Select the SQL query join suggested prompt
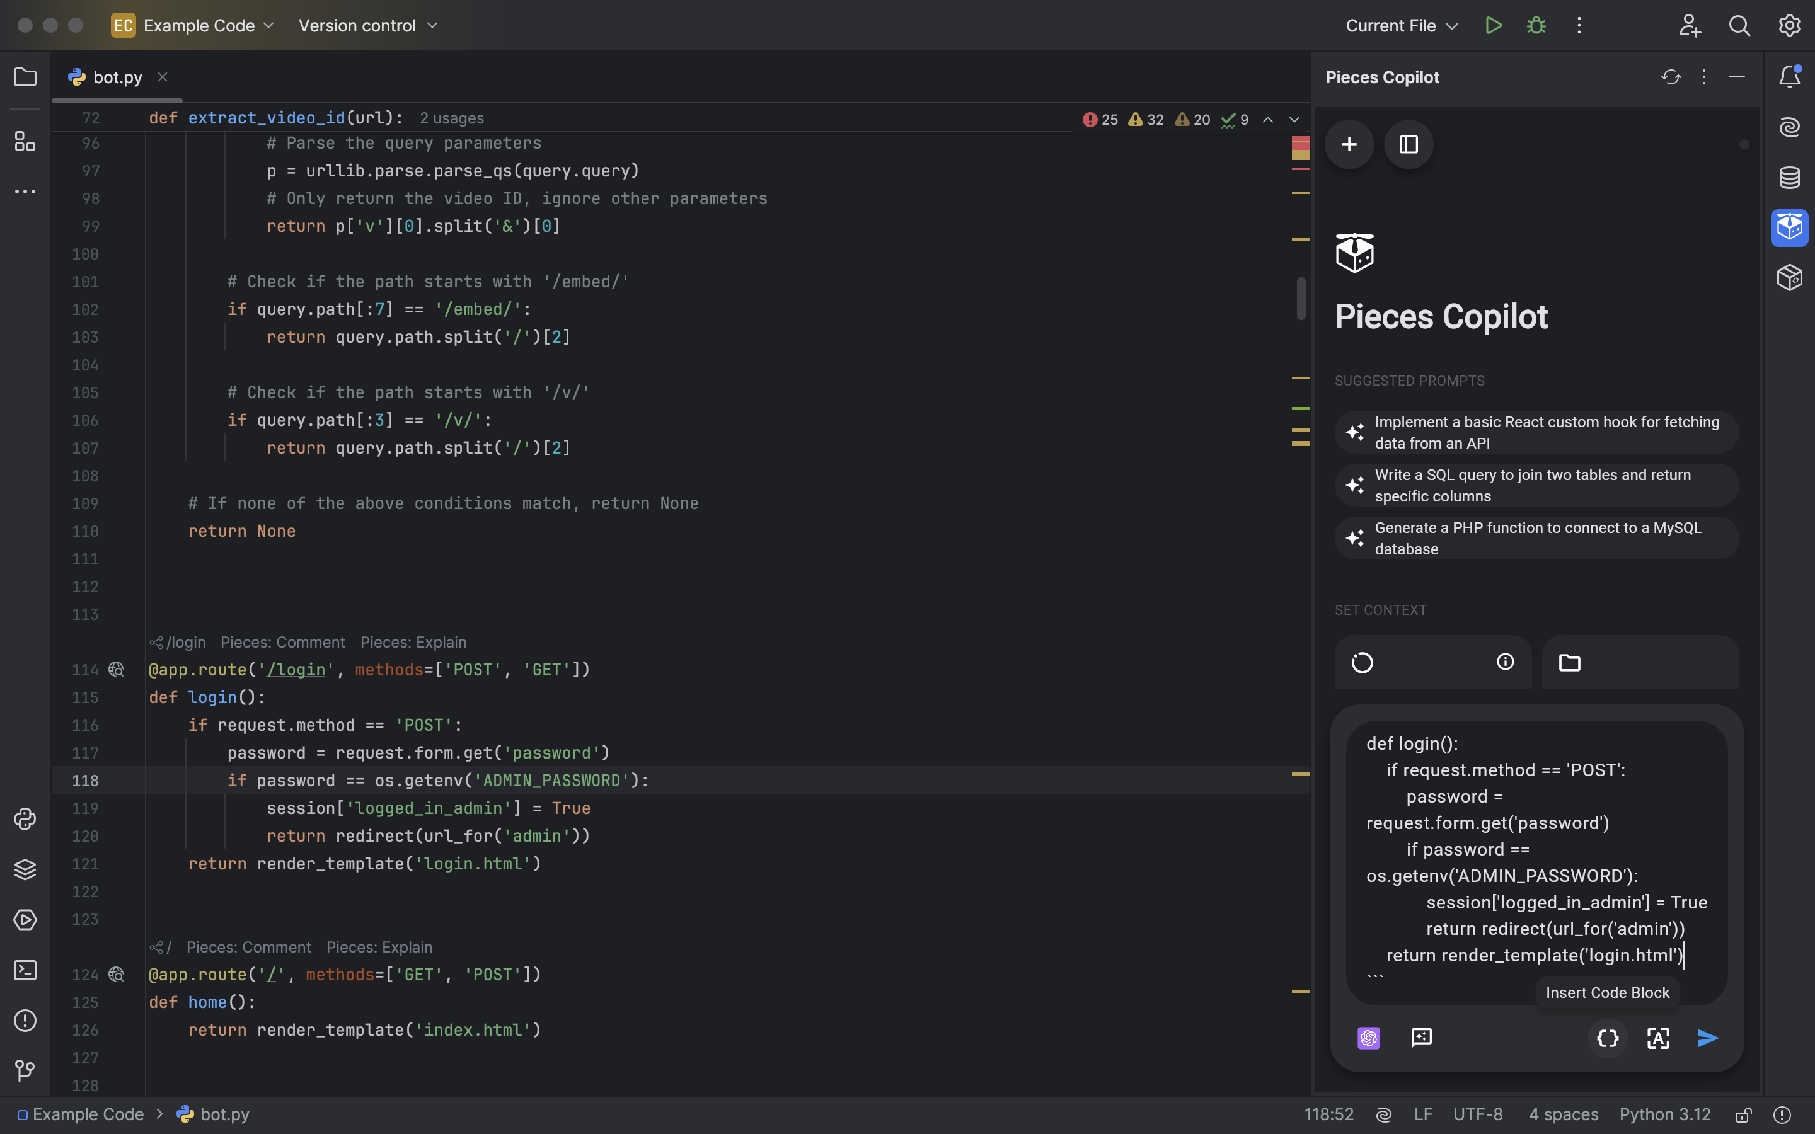Screen dimensions: 1815x1134 (x=1536, y=485)
